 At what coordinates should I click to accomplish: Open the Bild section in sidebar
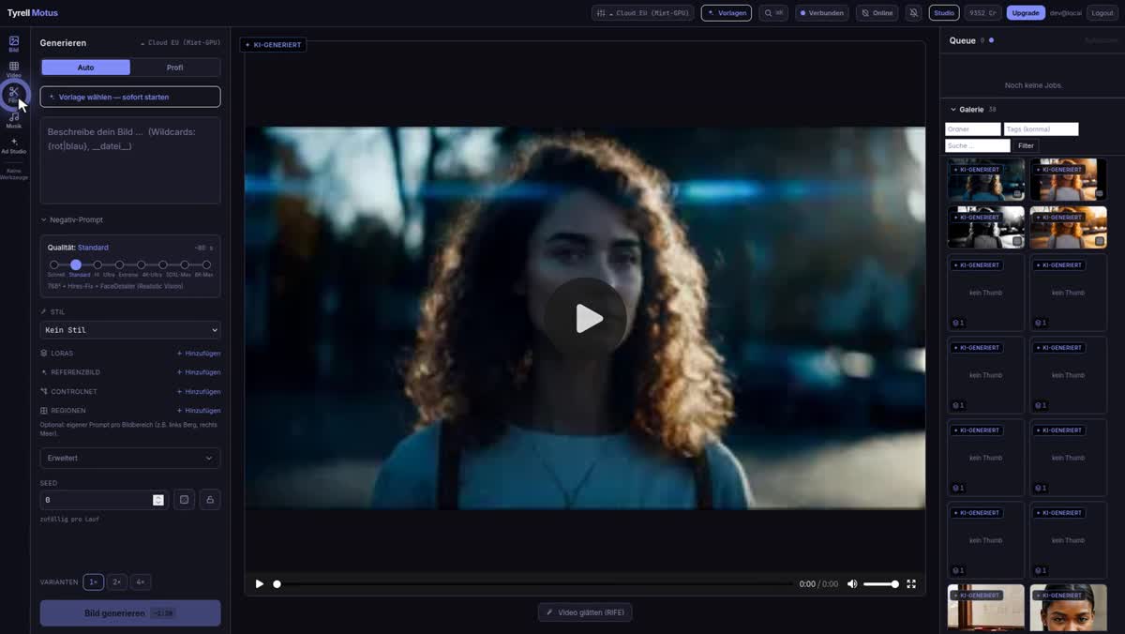click(14, 43)
